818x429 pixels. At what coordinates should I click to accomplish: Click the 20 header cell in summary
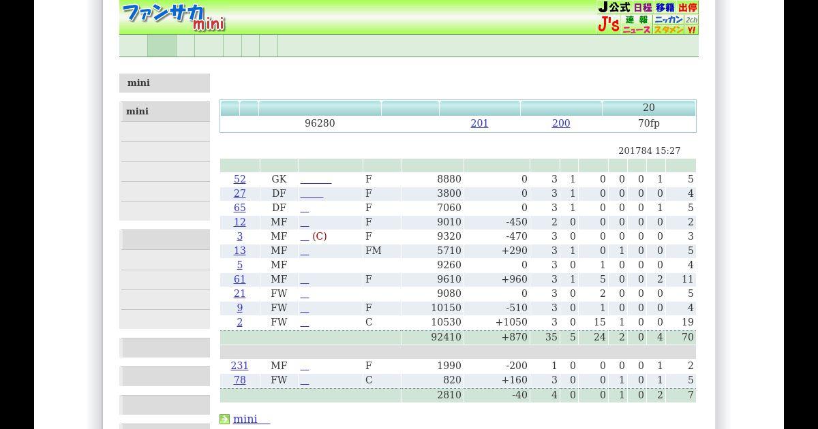649,108
